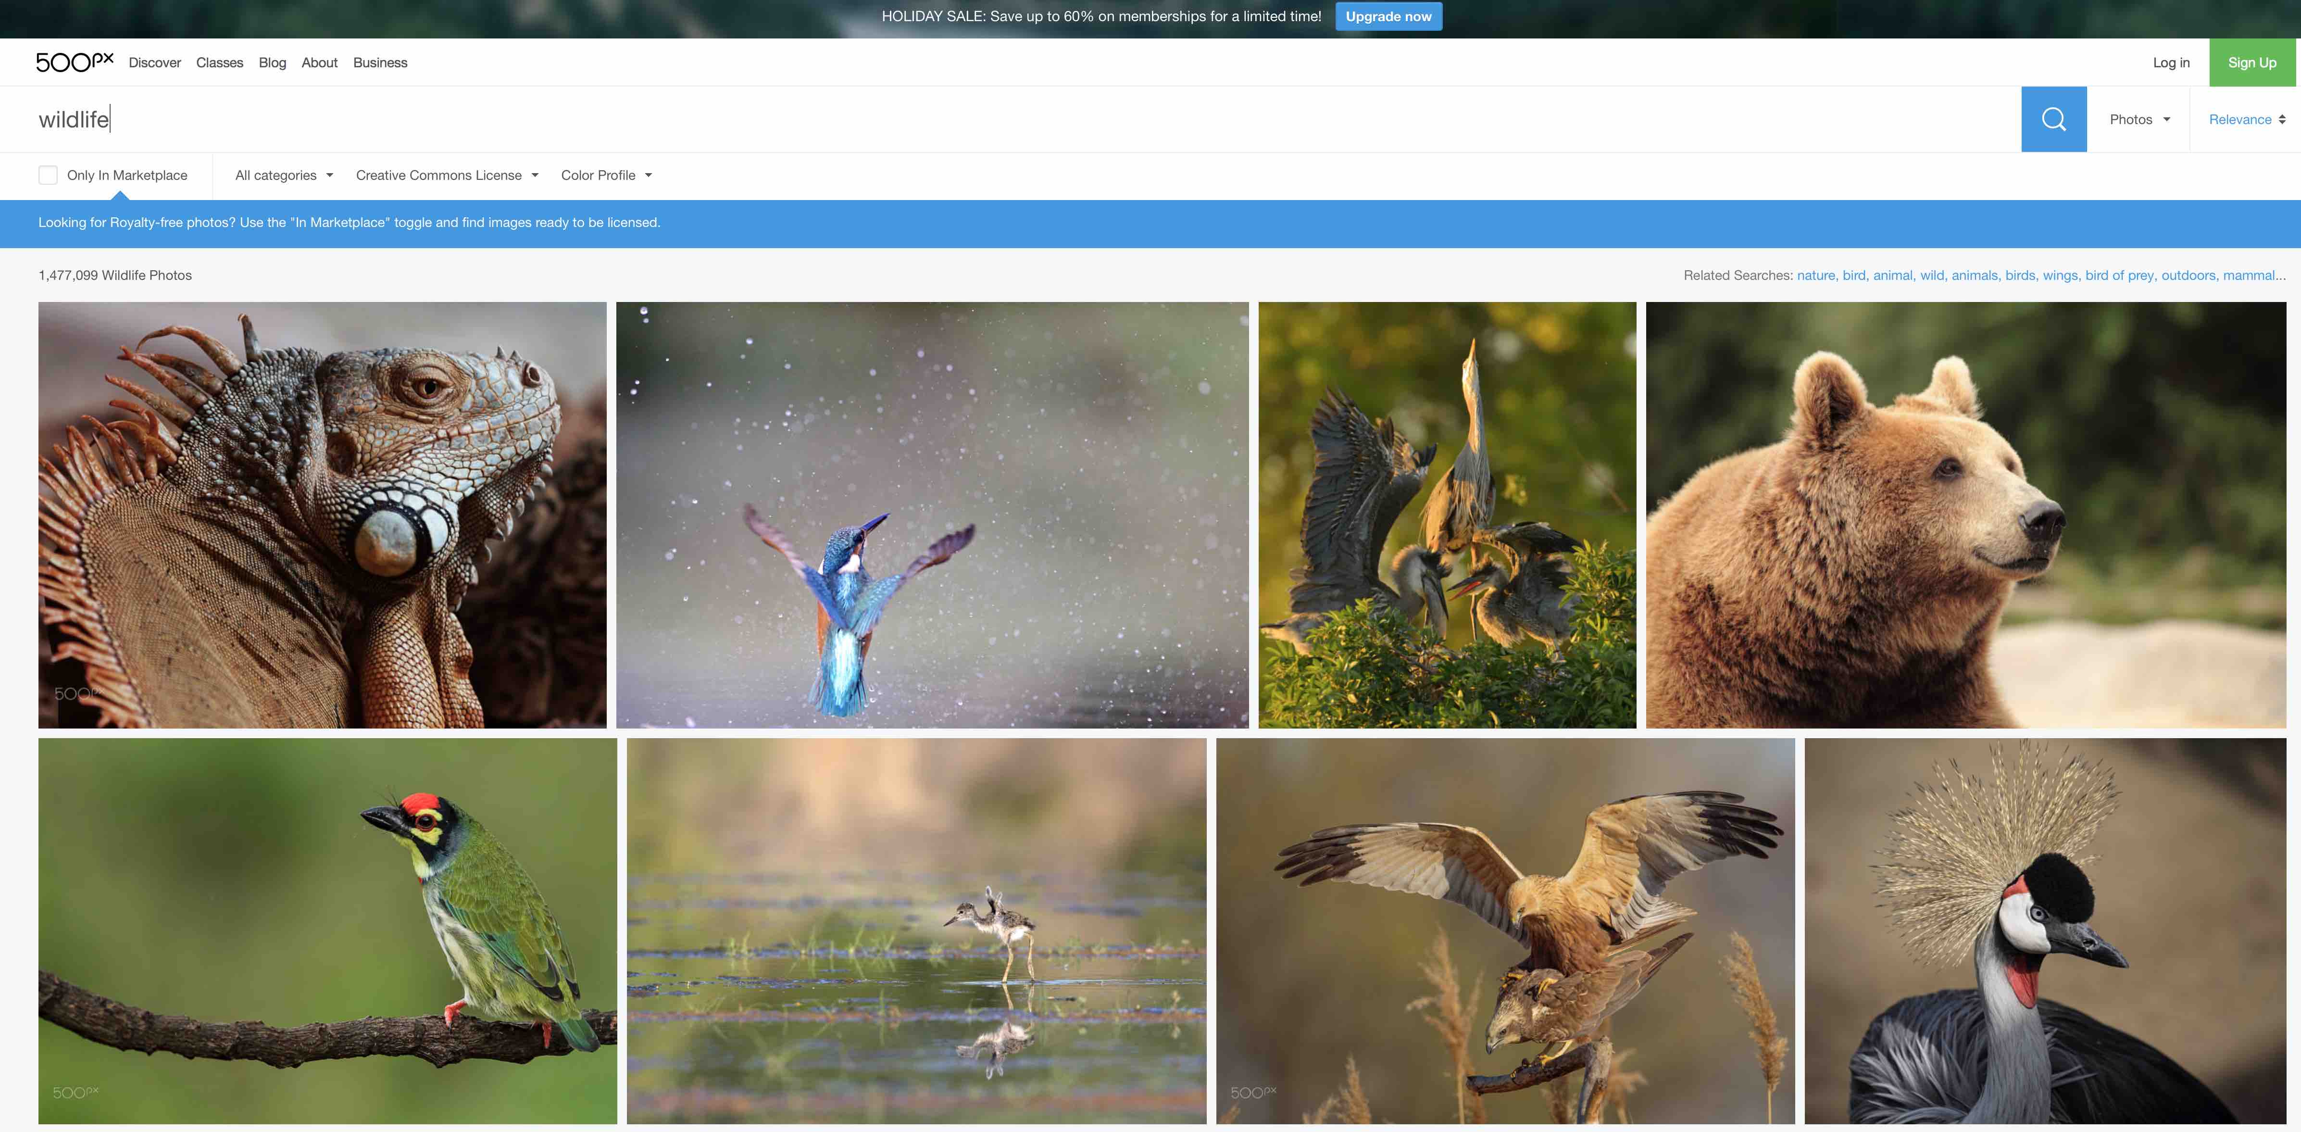The height and width of the screenshot is (1132, 2301).
Task: Click the nature related search link
Action: 1816,275
